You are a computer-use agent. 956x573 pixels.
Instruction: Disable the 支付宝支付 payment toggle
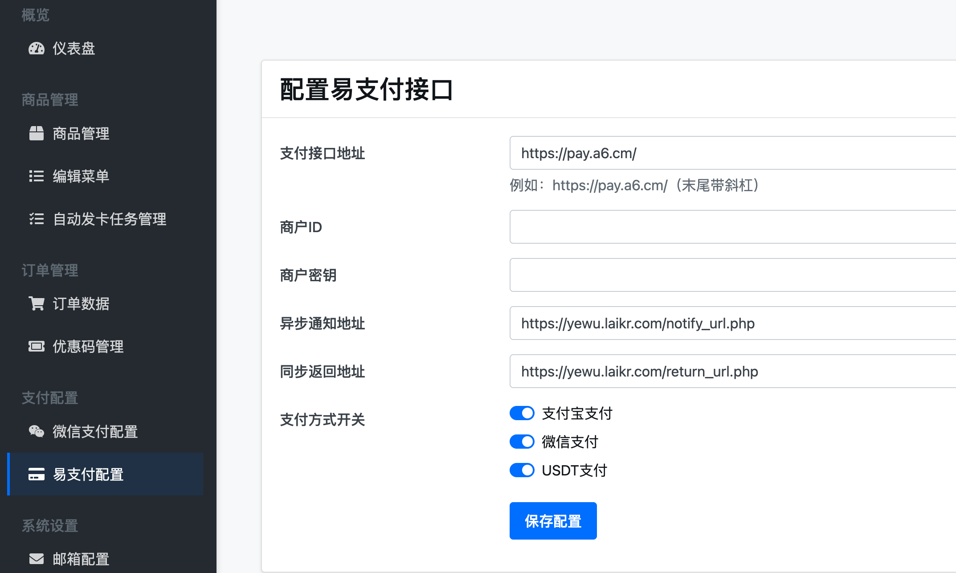[x=522, y=413]
